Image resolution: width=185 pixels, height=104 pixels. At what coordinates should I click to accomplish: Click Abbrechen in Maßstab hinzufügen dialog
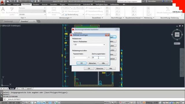coord(92,63)
